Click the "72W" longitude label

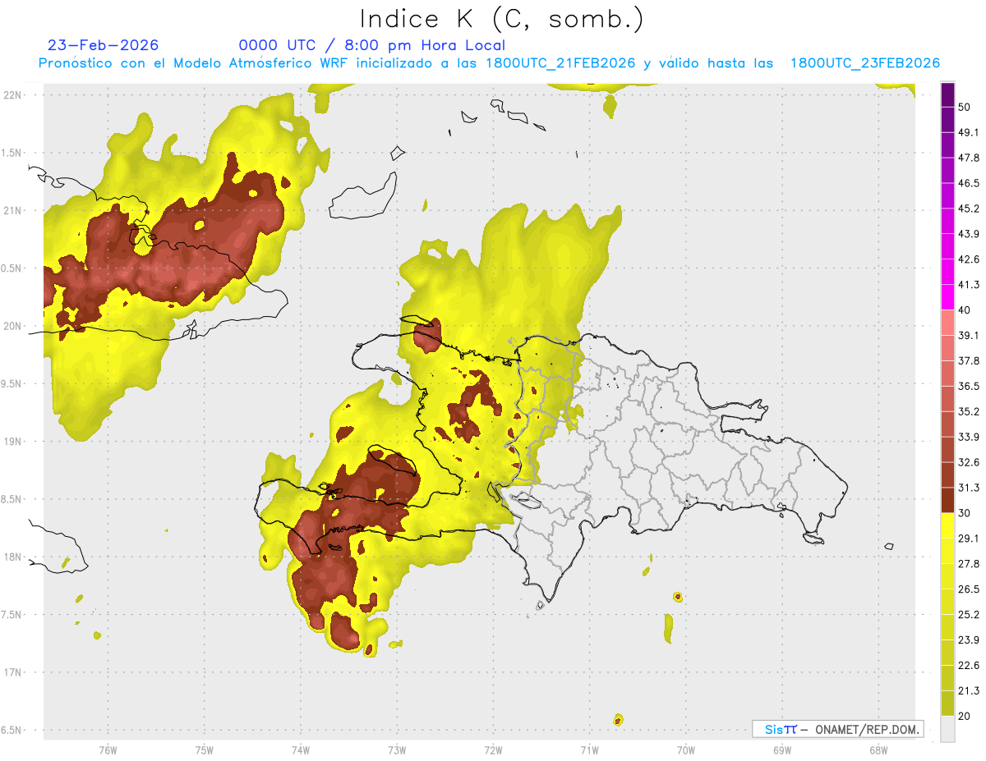(x=493, y=750)
